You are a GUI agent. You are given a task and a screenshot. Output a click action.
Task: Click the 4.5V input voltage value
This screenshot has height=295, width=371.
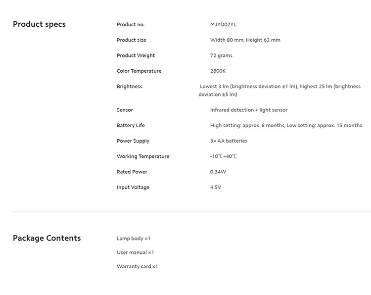(x=216, y=188)
